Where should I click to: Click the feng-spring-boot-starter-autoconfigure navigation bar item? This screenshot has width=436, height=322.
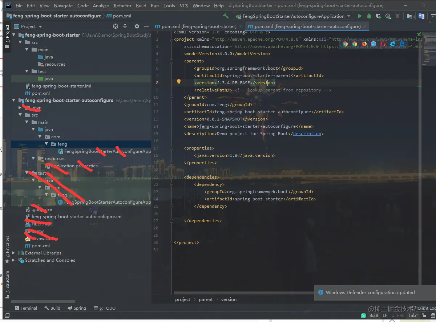pyautogui.click(x=54, y=16)
